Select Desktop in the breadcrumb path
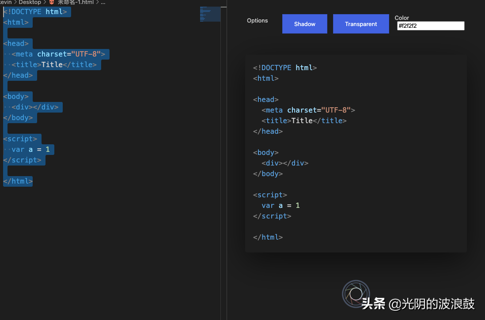This screenshot has width=485, height=320. 30,3
